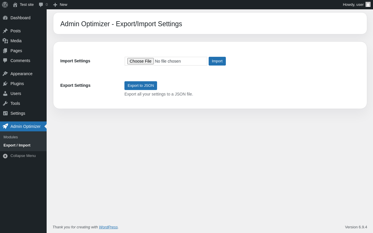Click the plus icon beside New
This screenshot has height=233, width=373.
(x=55, y=5)
